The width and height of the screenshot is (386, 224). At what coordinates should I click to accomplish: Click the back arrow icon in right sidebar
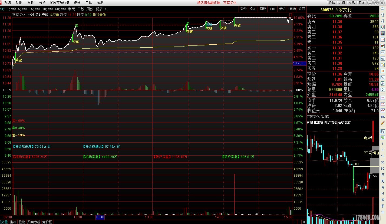(383, 9)
